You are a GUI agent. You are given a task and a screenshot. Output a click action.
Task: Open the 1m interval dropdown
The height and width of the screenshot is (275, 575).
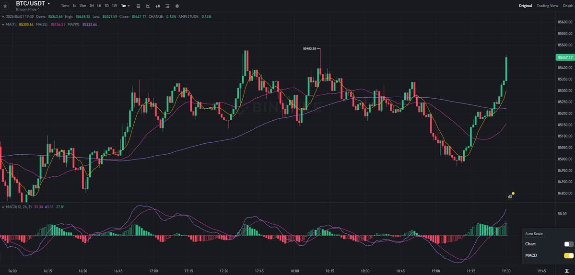click(x=126, y=6)
